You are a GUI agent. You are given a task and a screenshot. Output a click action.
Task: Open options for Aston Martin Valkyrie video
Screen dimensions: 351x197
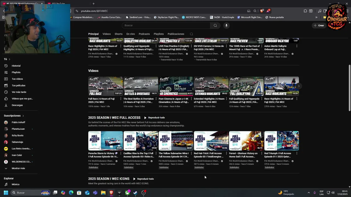(x=297, y=46)
